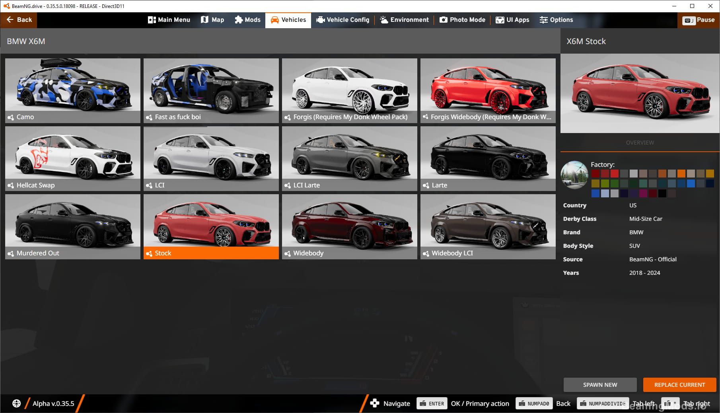Click the BMW X6M header title

click(26, 41)
